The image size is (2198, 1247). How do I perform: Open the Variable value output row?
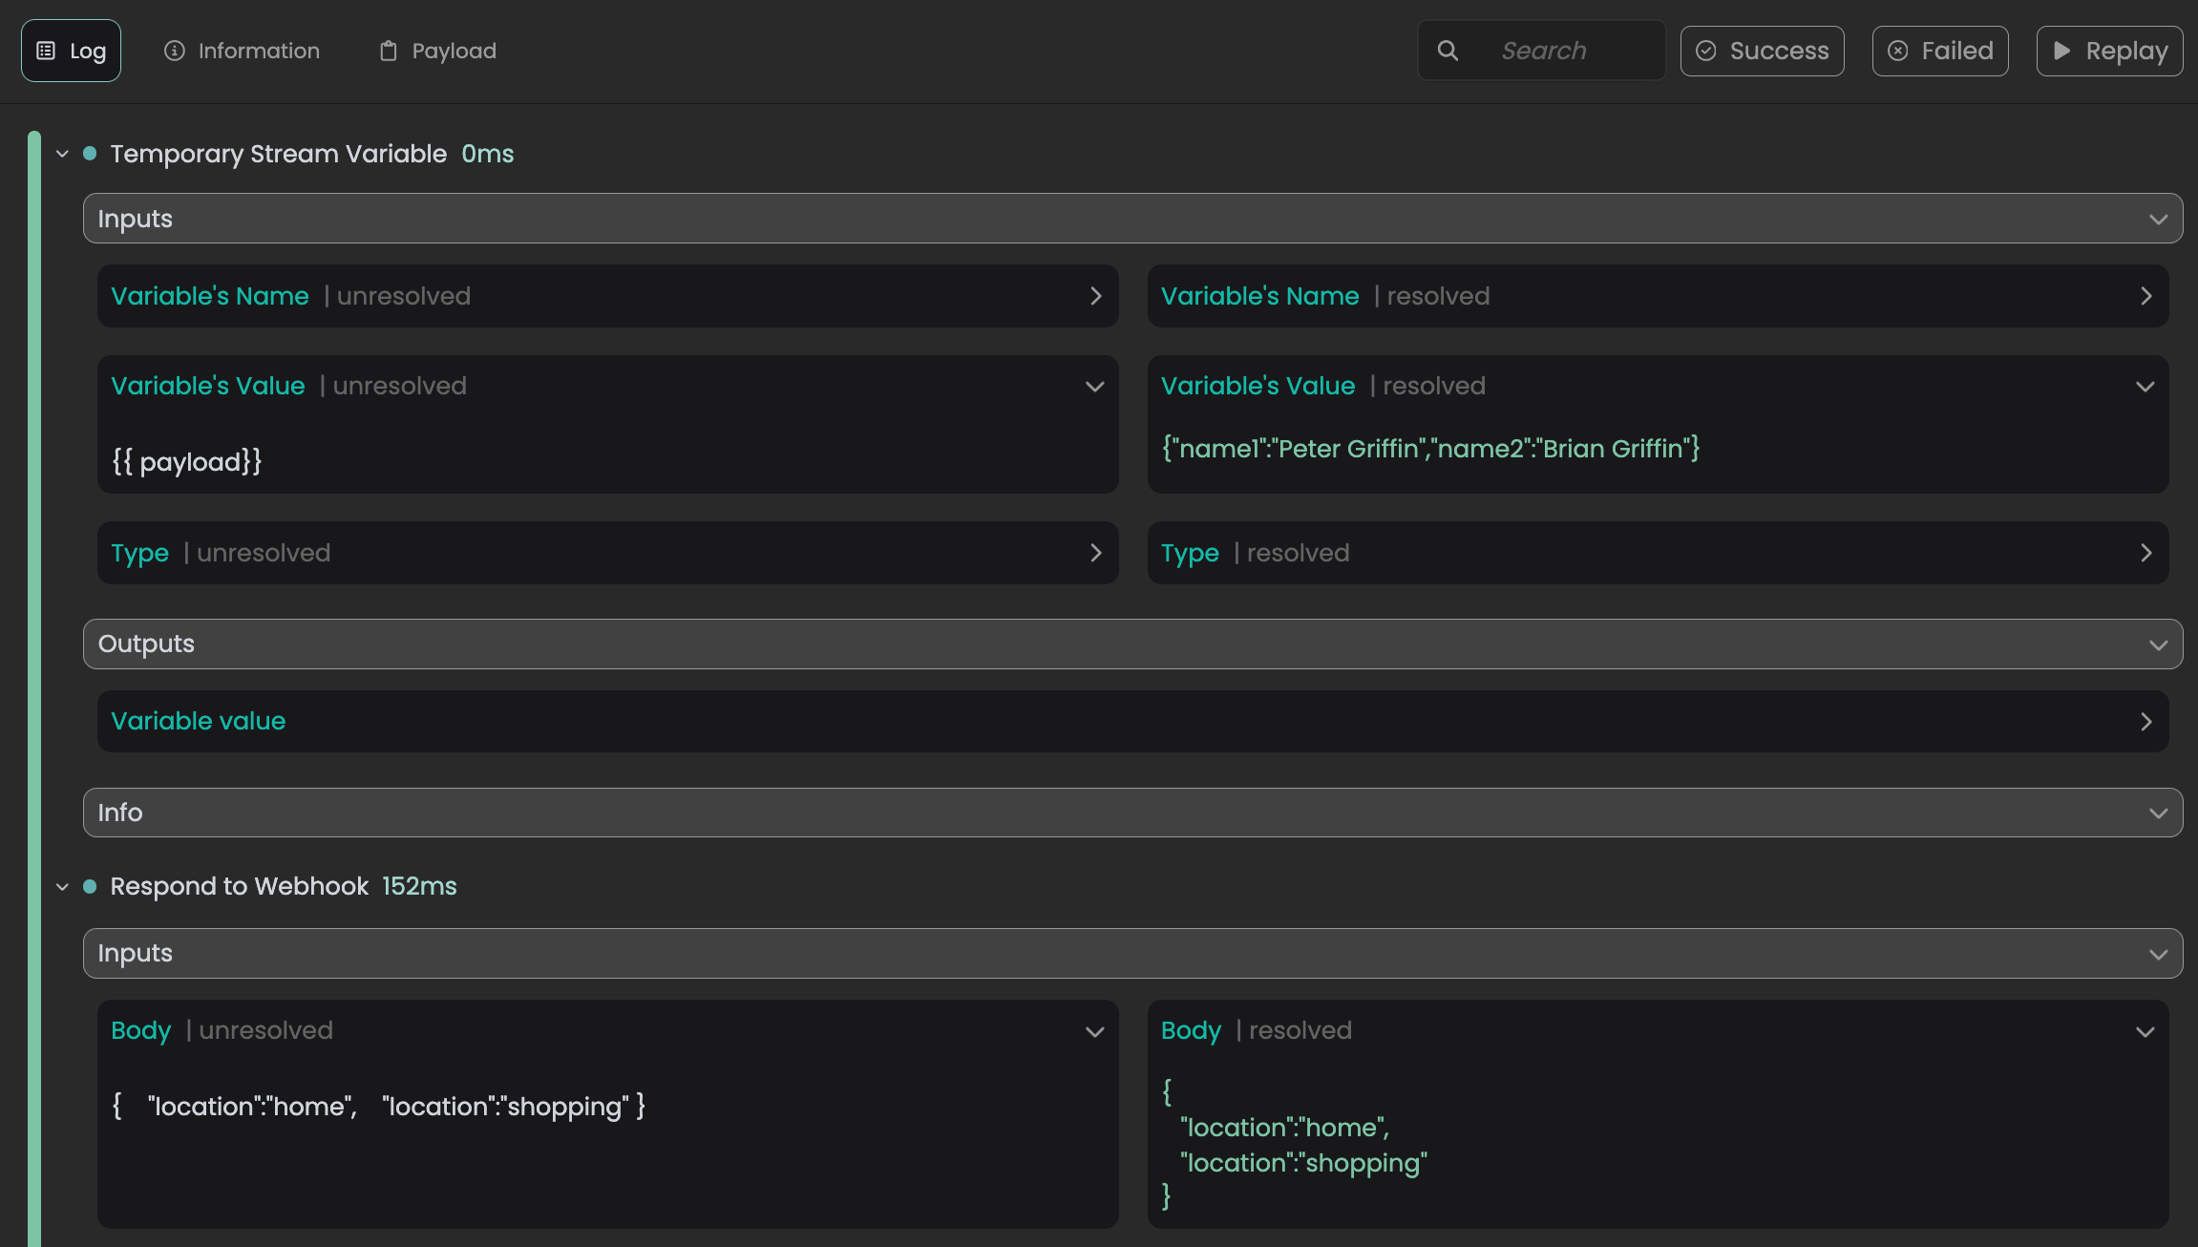pyautogui.click(x=2145, y=721)
